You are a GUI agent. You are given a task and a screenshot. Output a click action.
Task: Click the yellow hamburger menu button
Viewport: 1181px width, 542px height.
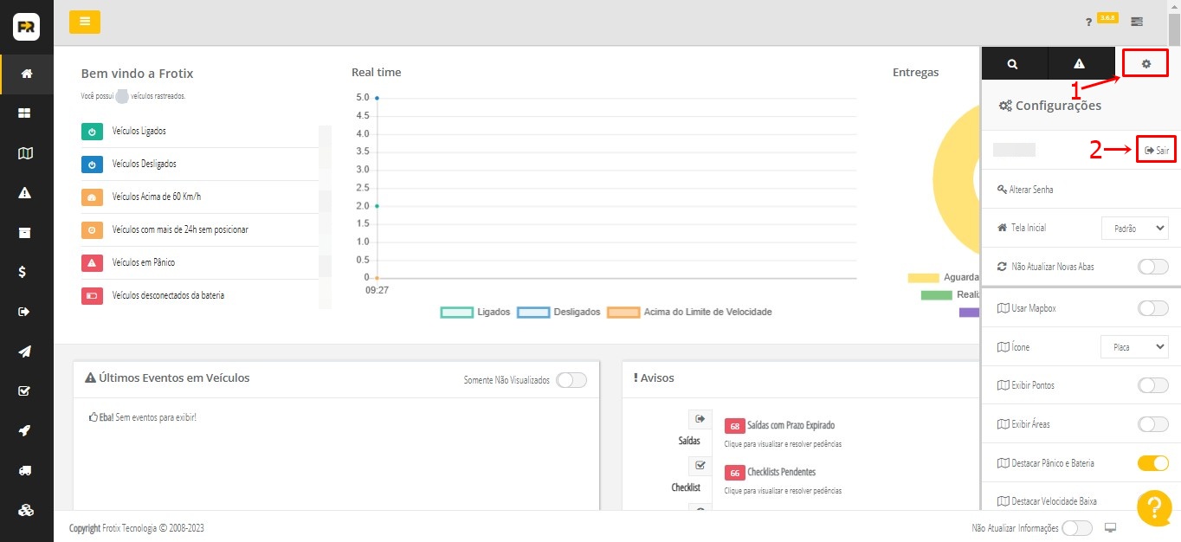point(85,22)
